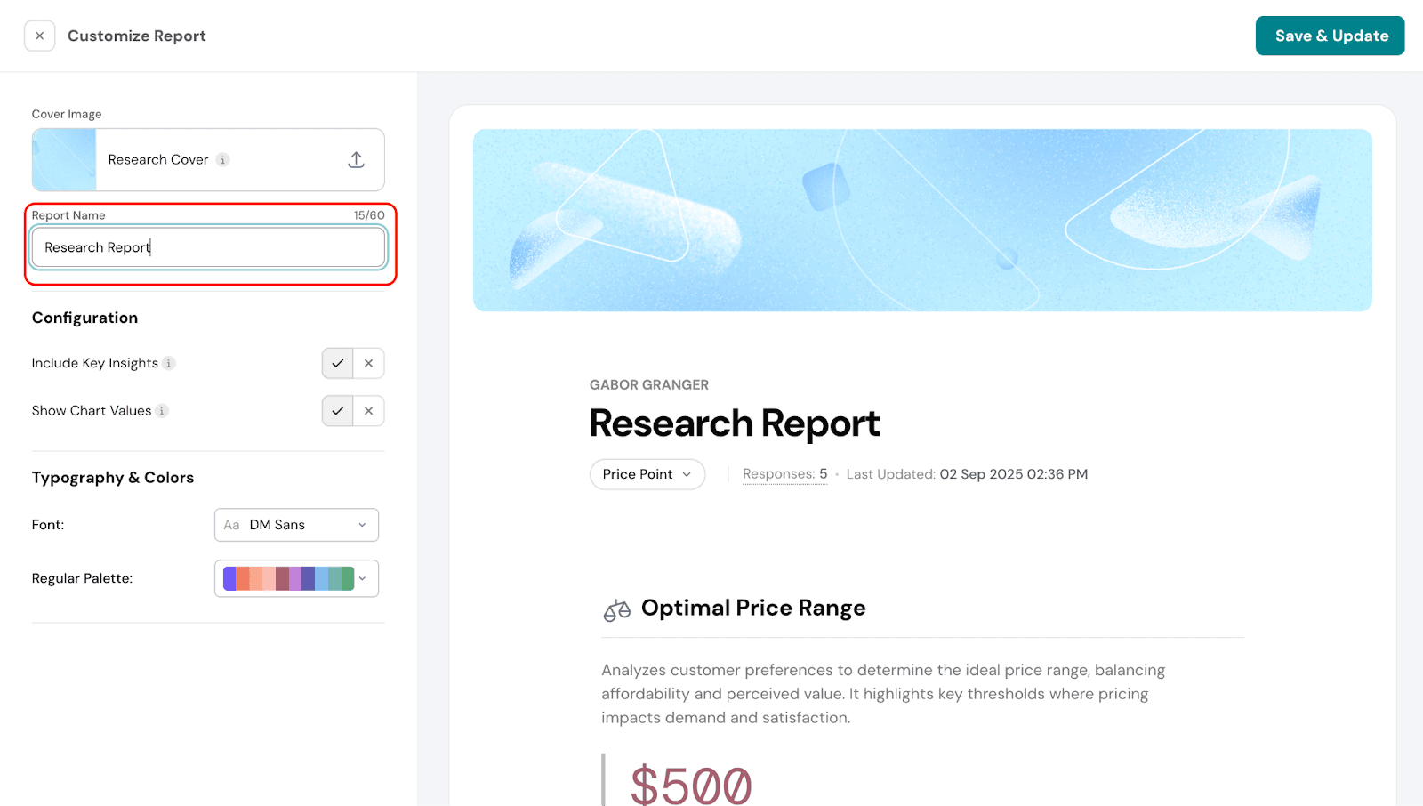Expand the Regular Palette color dropdown

point(362,578)
